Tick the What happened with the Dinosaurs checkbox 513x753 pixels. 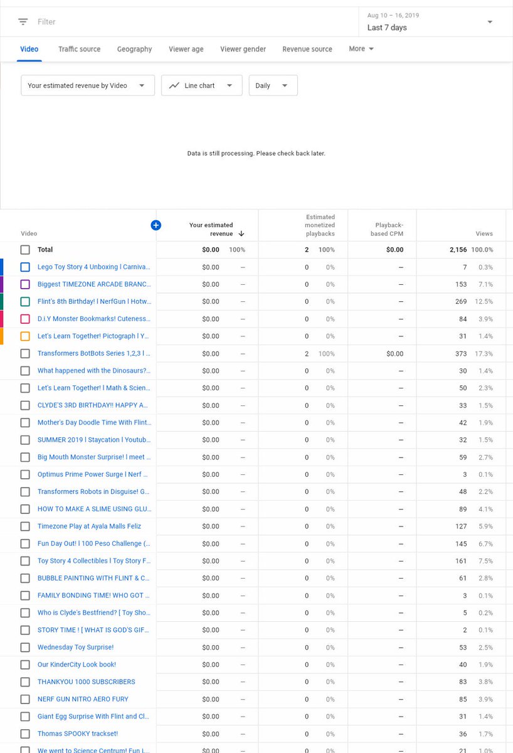pos(25,371)
